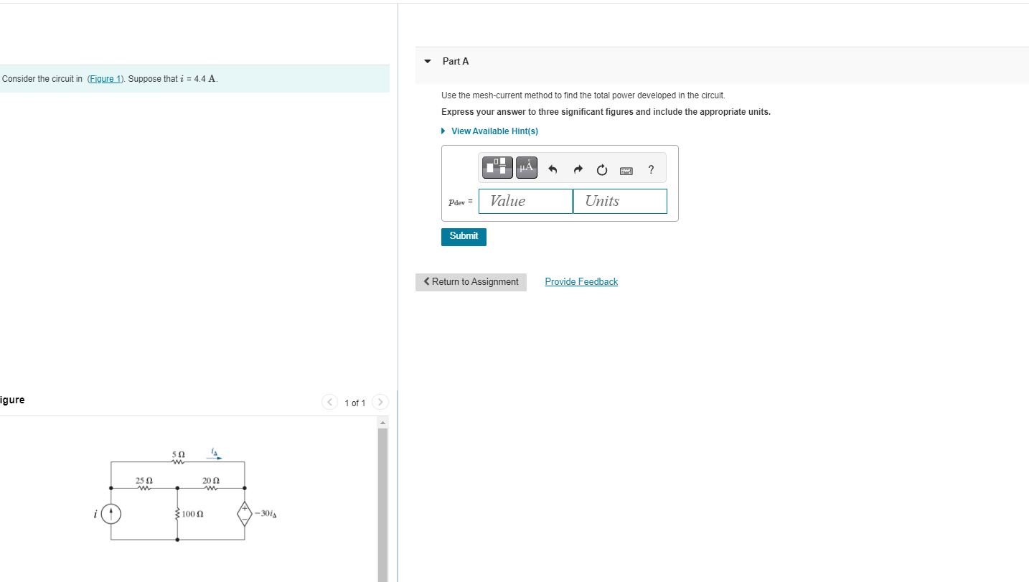This screenshot has height=582, width=1029.
Task: Click inside the Value input field
Action: click(x=525, y=201)
